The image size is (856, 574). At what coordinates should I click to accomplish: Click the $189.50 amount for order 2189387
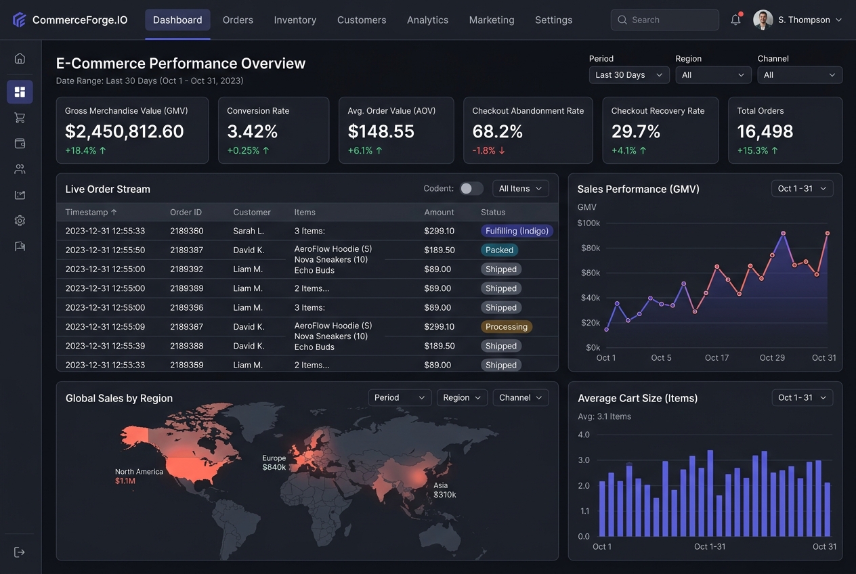coord(439,250)
